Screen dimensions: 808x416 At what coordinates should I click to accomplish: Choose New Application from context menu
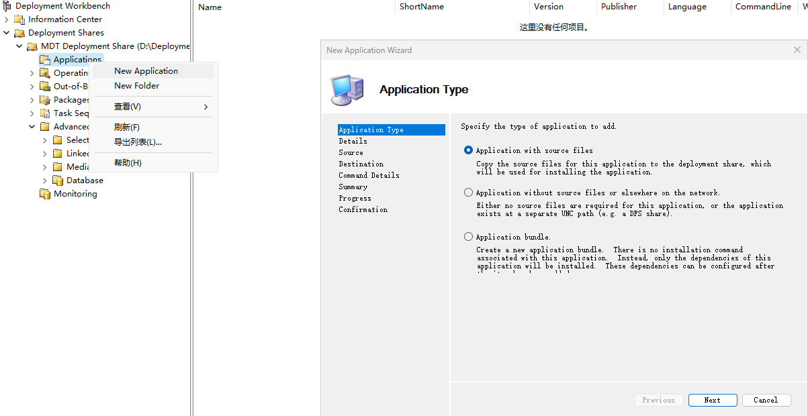146,71
